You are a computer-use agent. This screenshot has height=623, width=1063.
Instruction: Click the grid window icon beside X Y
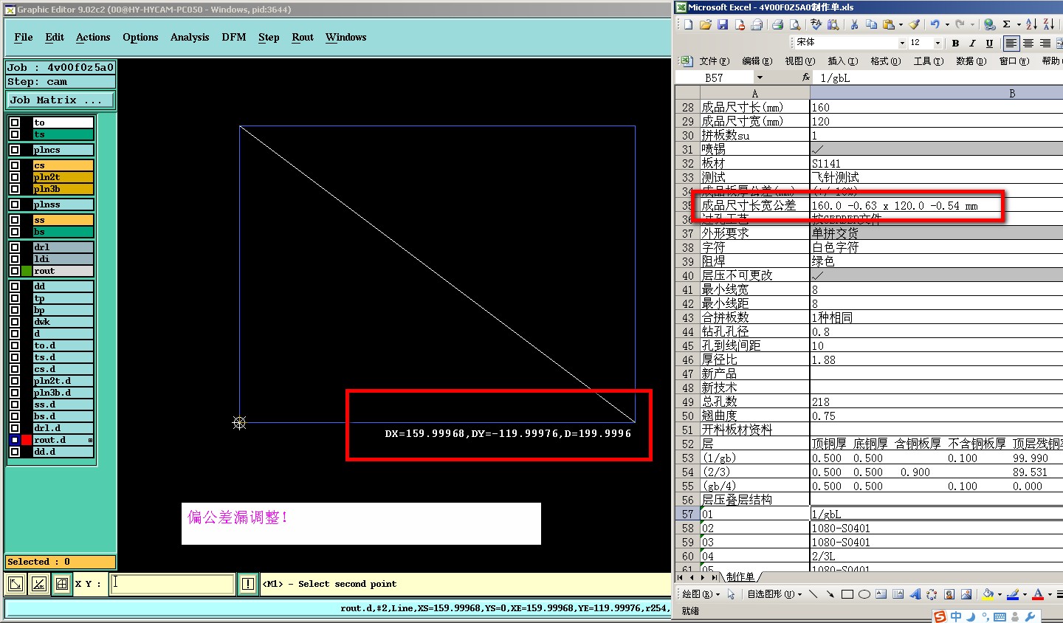[x=62, y=584]
